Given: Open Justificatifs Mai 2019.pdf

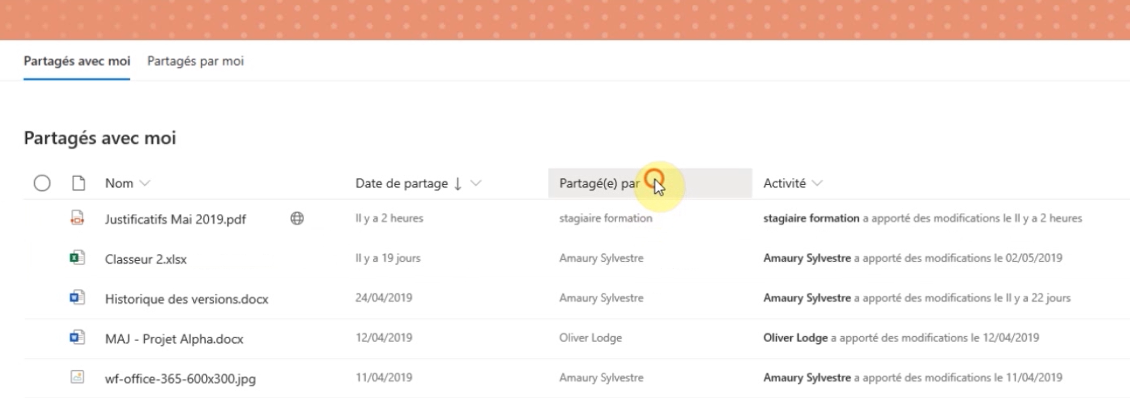Looking at the screenshot, I should [175, 219].
